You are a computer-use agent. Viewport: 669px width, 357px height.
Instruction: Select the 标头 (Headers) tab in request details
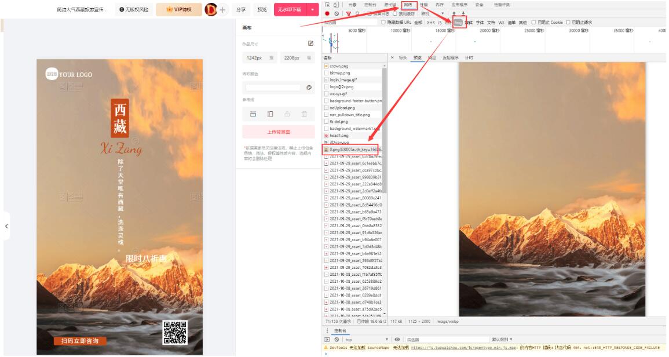403,58
